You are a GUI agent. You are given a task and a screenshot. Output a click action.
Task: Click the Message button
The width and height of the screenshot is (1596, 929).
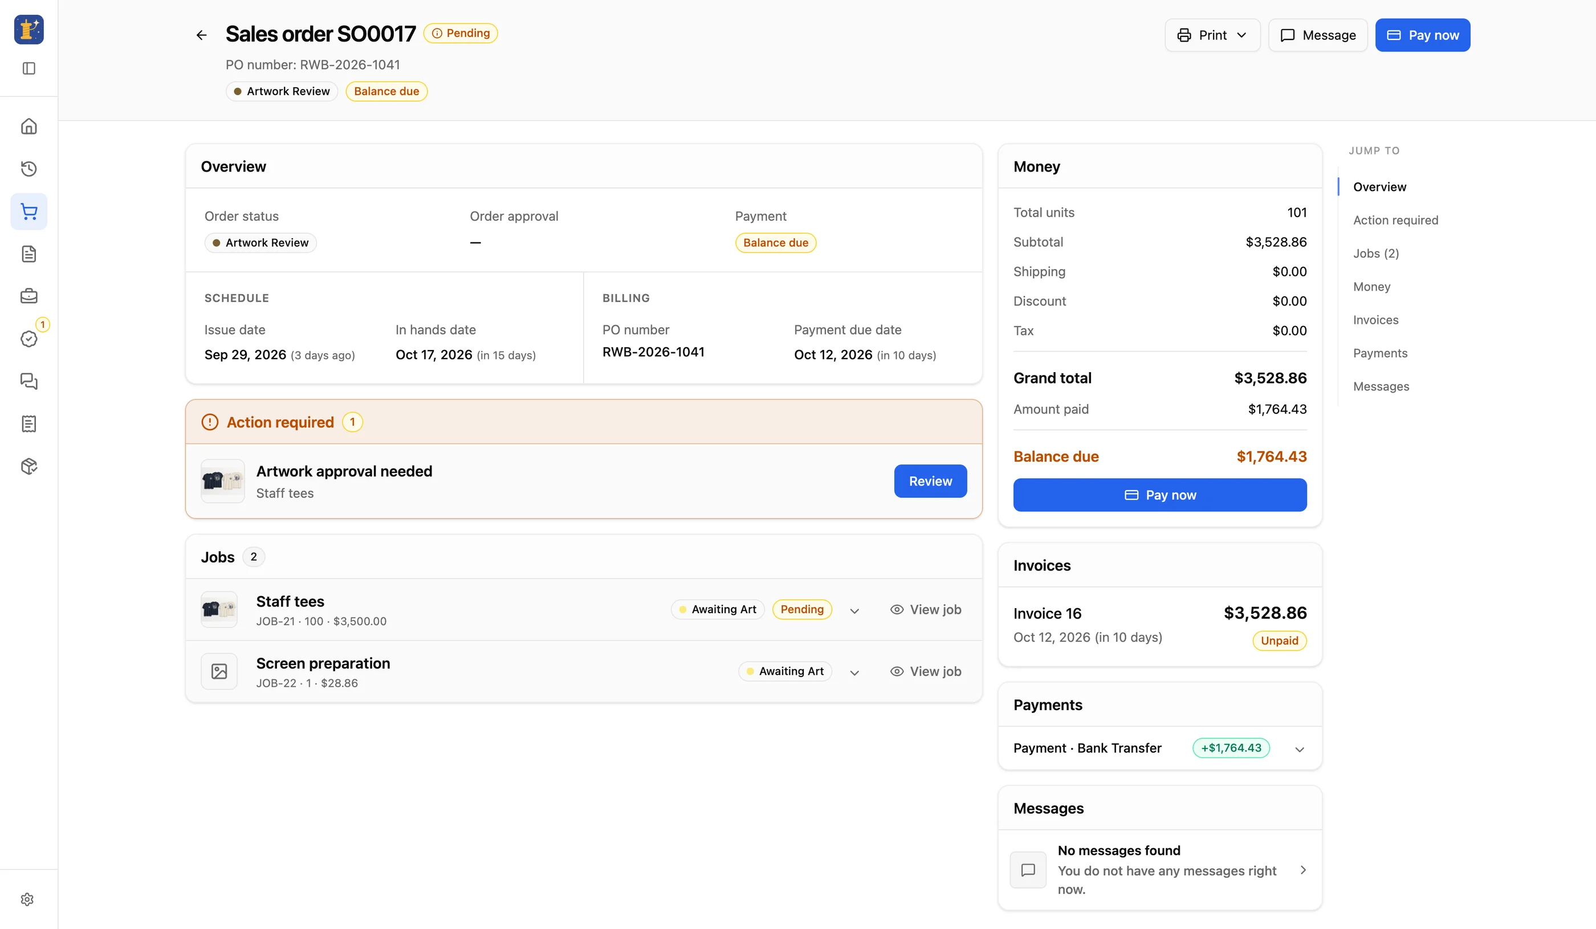point(1318,35)
